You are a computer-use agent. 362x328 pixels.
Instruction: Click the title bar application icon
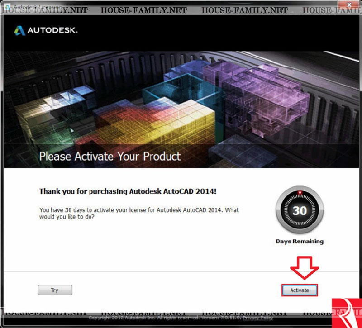[x=7, y=7]
